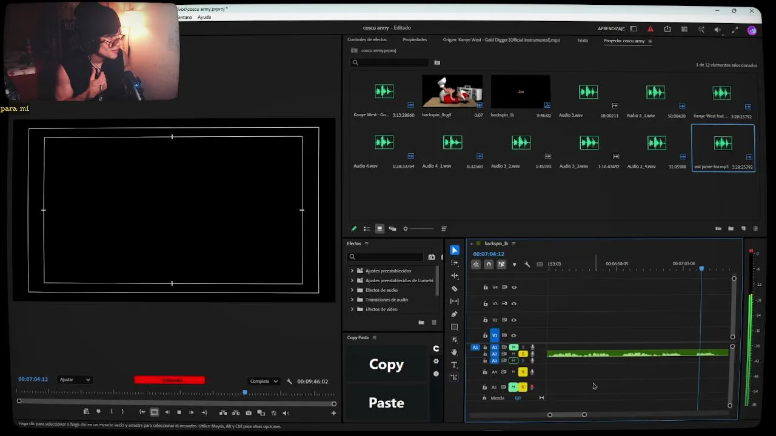Open timeline display settings wrench

click(527, 264)
